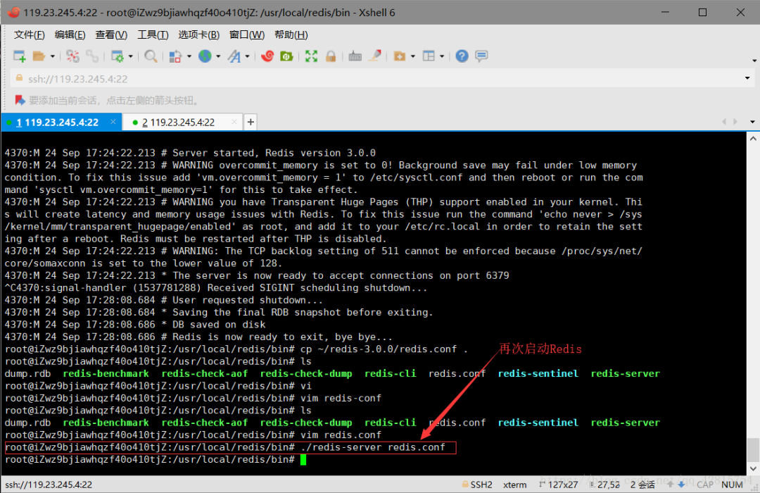The height and width of the screenshot is (493, 760).
Task: Open the 查看(V) menu
Action: click(x=111, y=35)
